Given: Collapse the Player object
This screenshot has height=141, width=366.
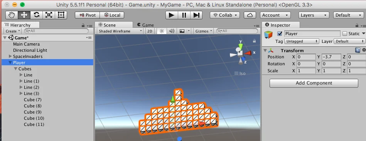Looking at the screenshot, I should click(x=10, y=63).
